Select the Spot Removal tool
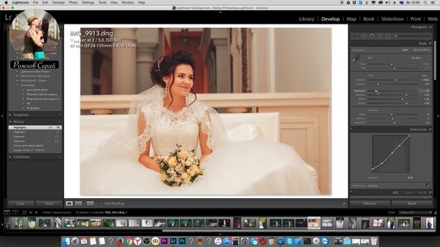The height and width of the screenshot is (247, 440). click(364, 36)
